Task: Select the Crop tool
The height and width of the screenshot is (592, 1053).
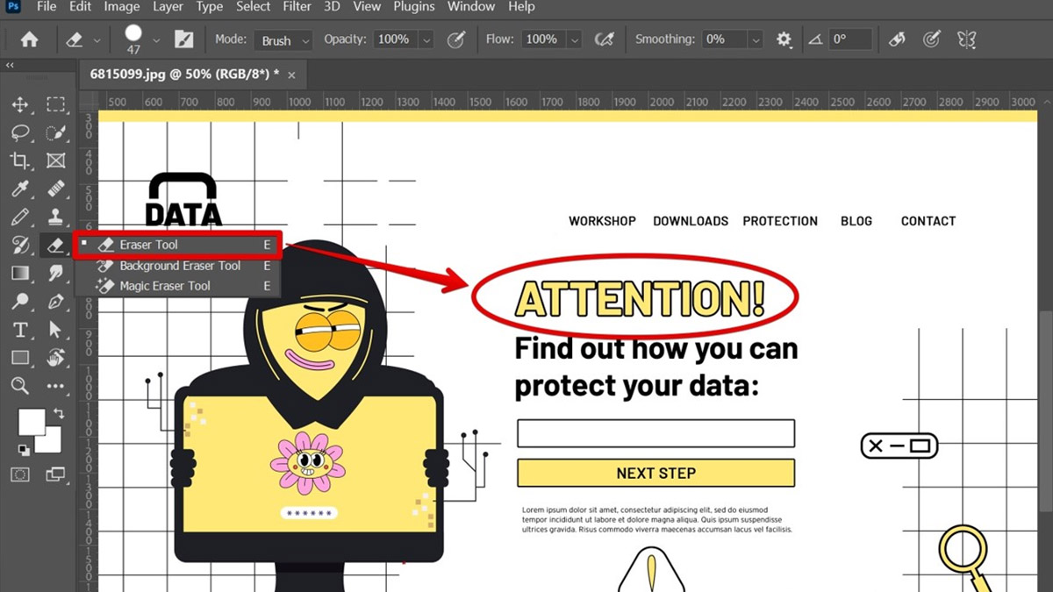Action: tap(21, 160)
